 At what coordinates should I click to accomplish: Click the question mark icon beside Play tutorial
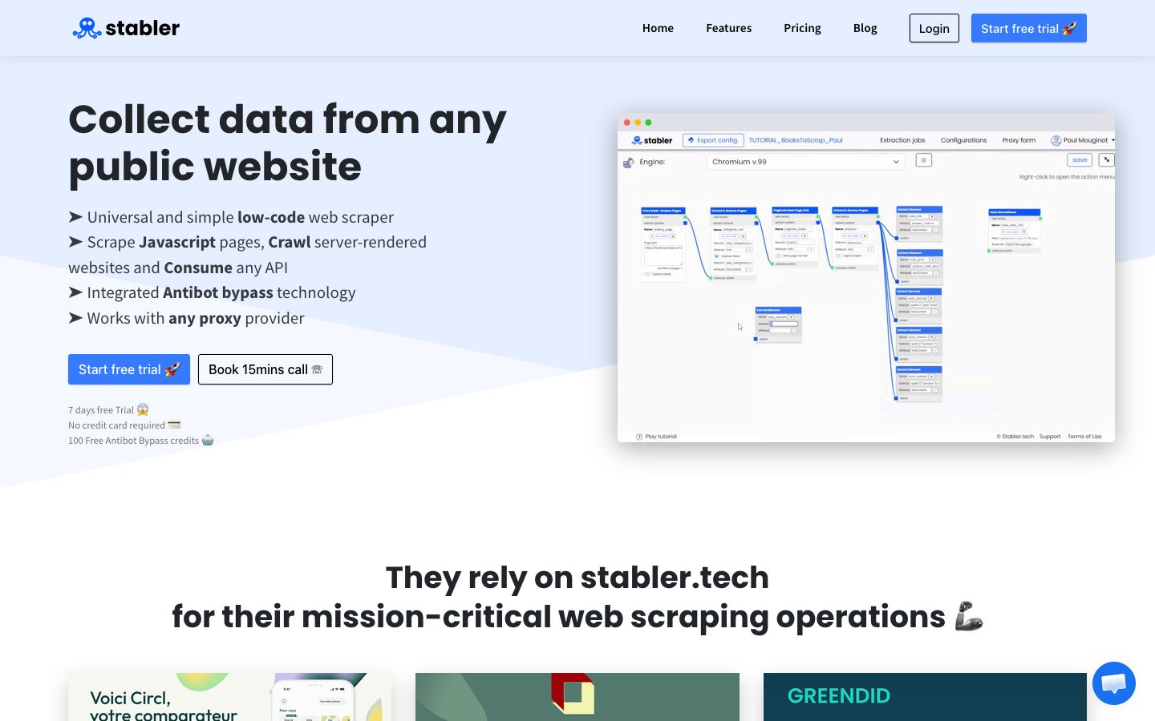pos(639,437)
